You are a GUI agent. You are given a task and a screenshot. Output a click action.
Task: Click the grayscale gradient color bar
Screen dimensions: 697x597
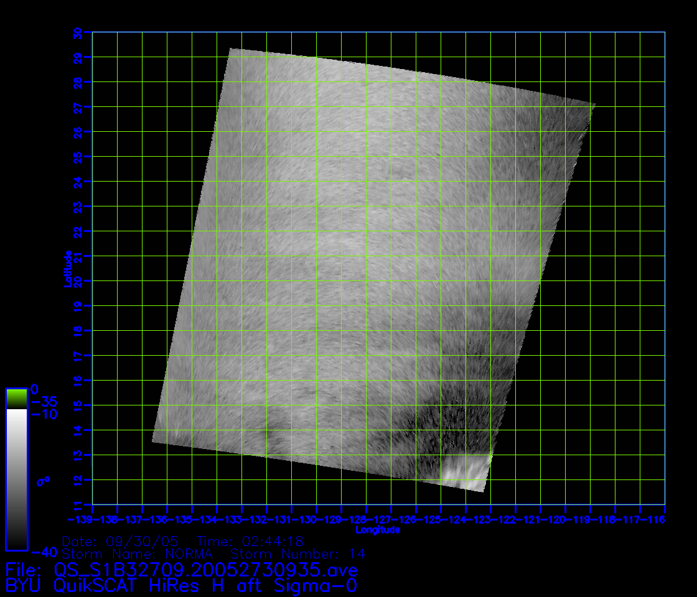click(16, 479)
